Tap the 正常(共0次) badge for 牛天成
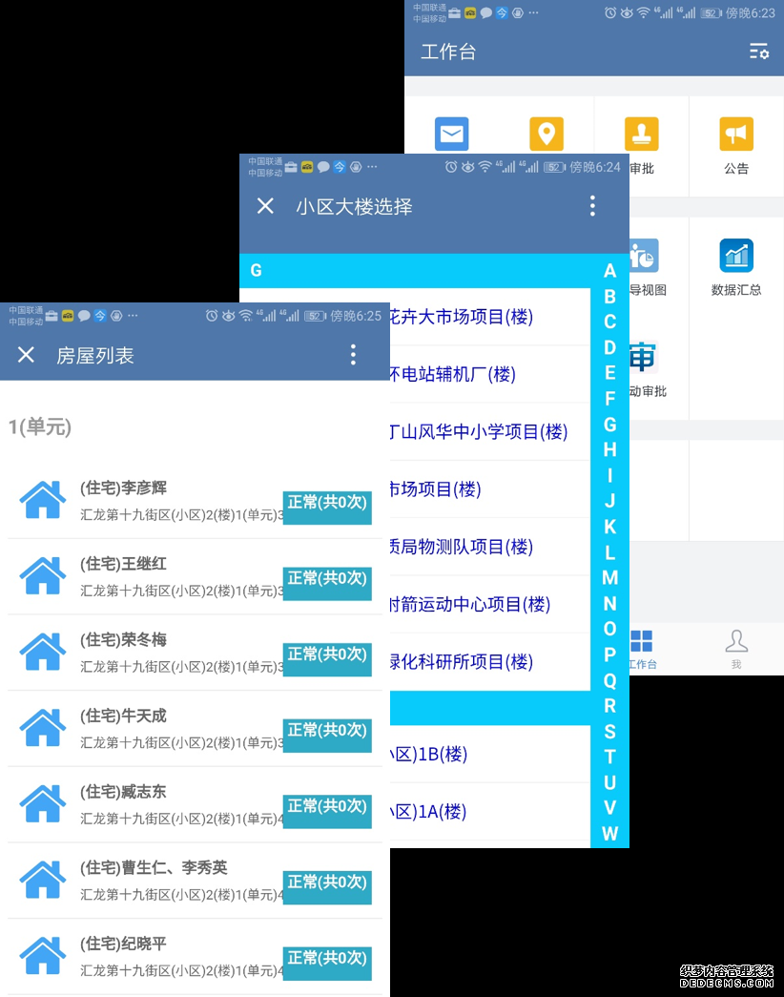 [x=327, y=735]
